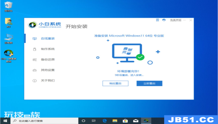
Task: Open the Recycle Bin desktop icon
Action: (8, 7)
